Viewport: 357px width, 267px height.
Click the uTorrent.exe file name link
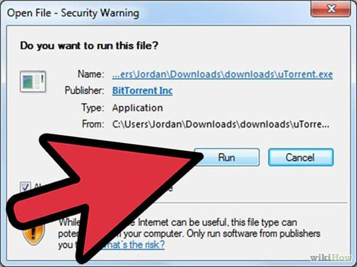(x=223, y=74)
